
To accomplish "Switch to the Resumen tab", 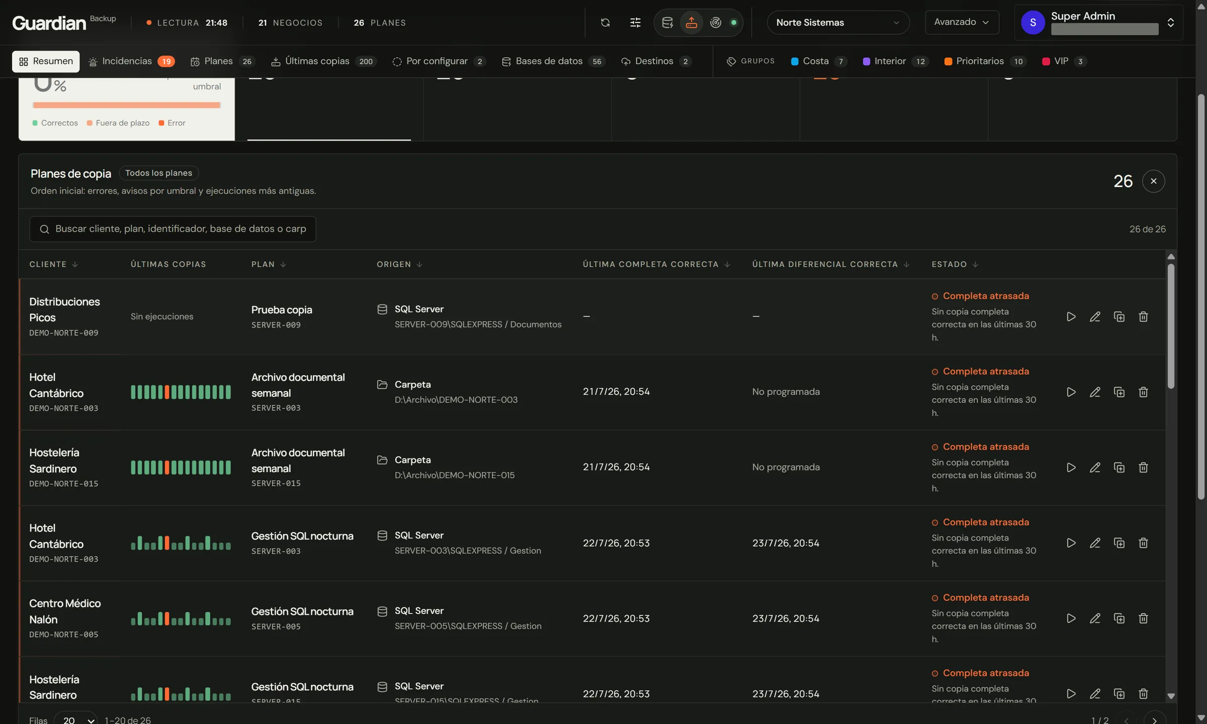I will click(46, 61).
